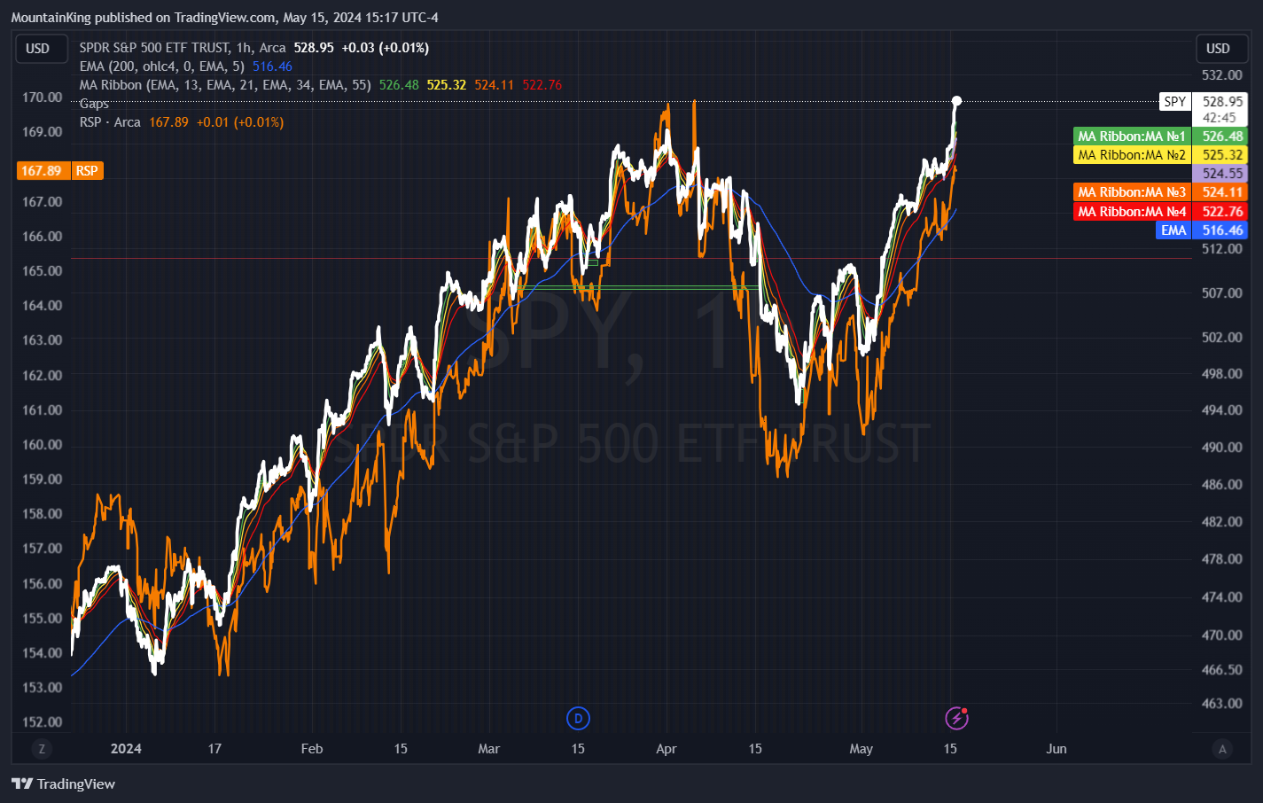This screenshot has height=803, width=1263.
Task: Click 532.00 on the right price scale
Action: [1222, 75]
